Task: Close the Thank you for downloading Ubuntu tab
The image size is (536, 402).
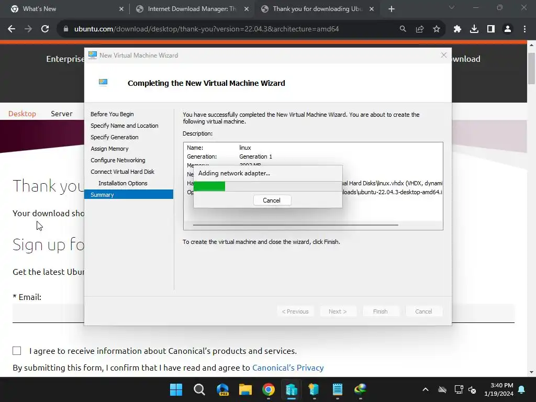Action: 372,9
